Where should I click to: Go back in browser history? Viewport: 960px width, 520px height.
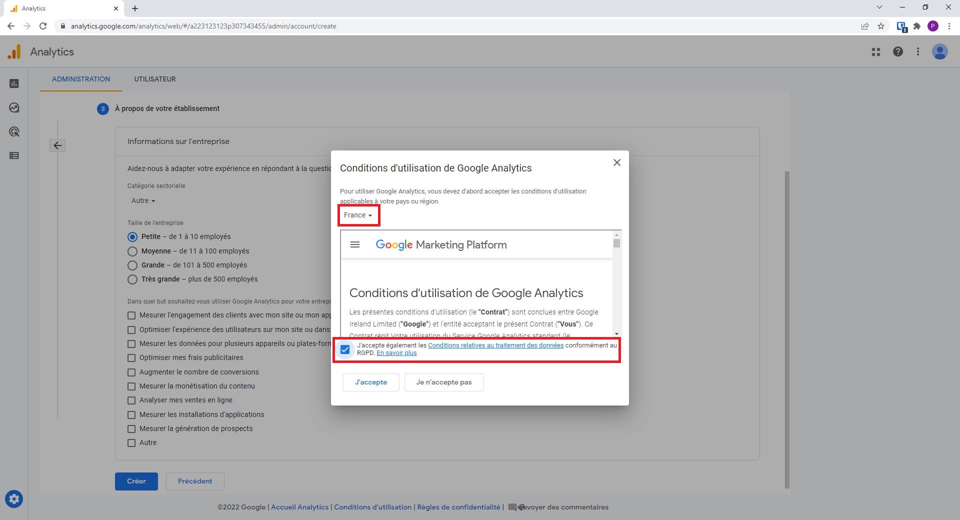[x=11, y=26]
